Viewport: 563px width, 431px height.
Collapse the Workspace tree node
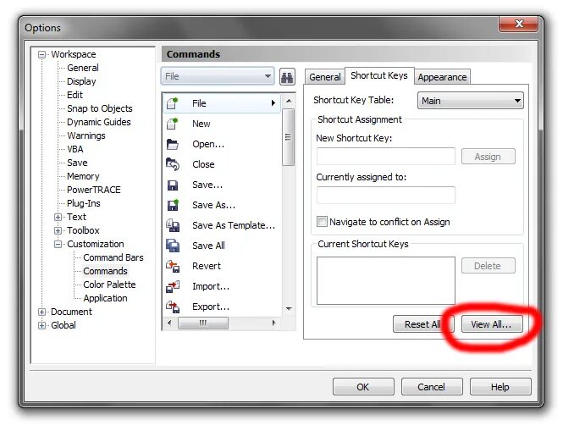click(x=42, y=54)
